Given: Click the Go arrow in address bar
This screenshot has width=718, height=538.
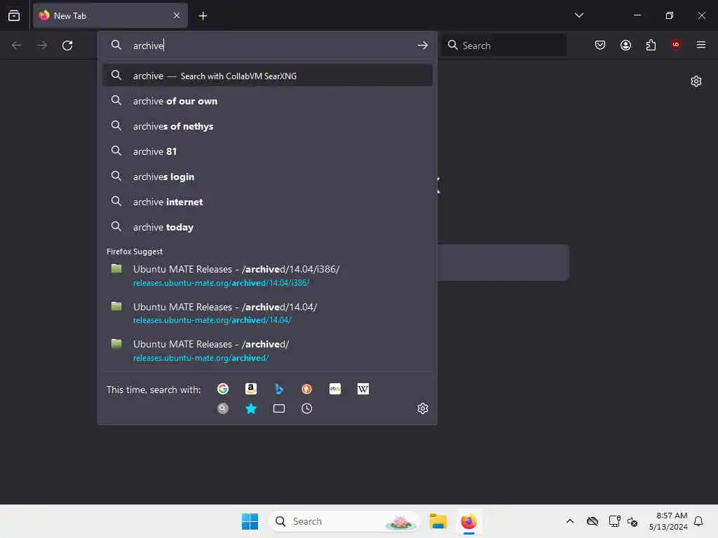Looking at the screenshot, I should point(422,46).
